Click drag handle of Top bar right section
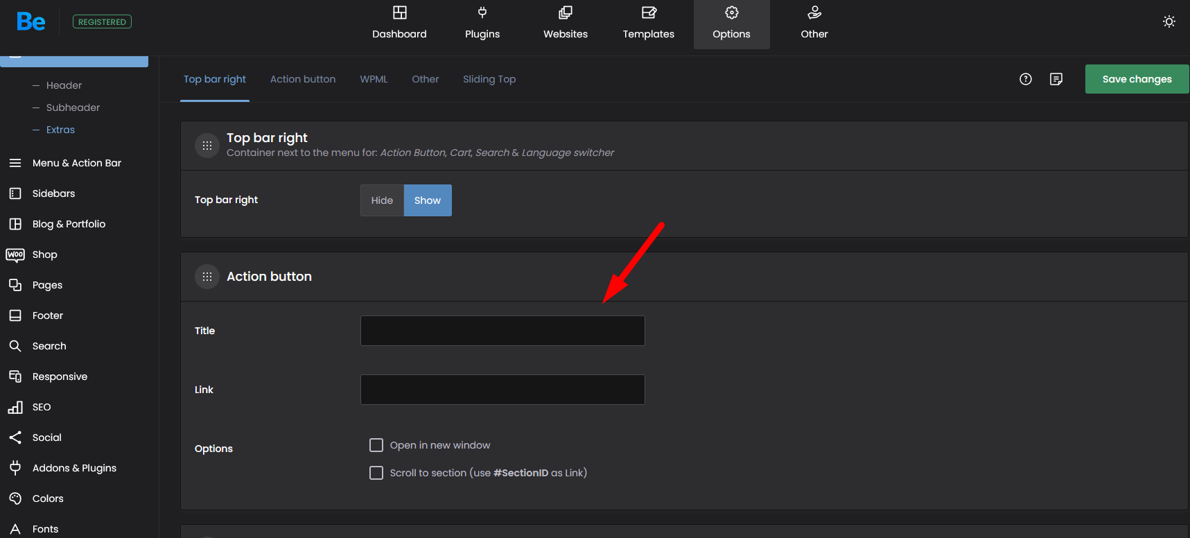The image size is (1190, 538). pos(207,146)
